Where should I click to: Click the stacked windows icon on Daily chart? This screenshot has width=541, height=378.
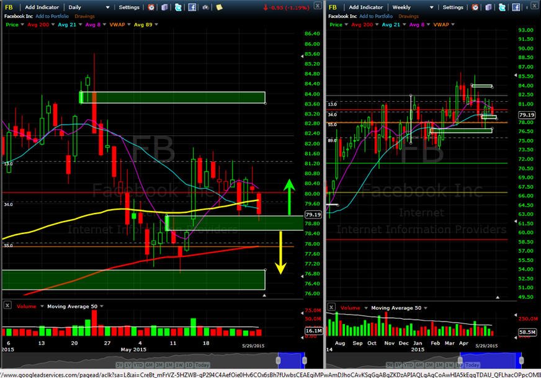point(164,7)
